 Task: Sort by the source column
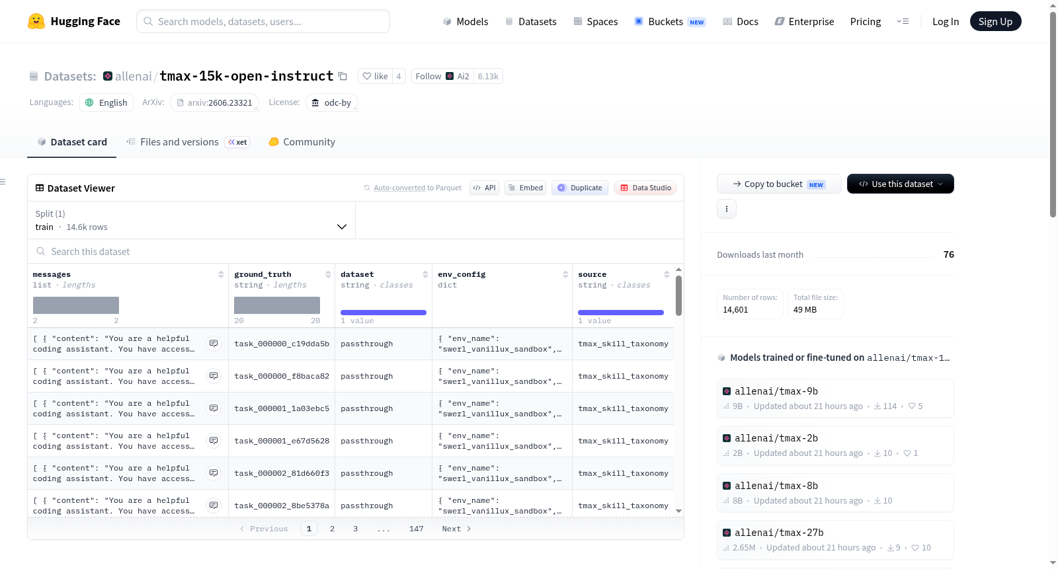[667, 274]
